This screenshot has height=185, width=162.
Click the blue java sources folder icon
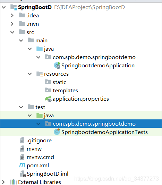(40, 49)
